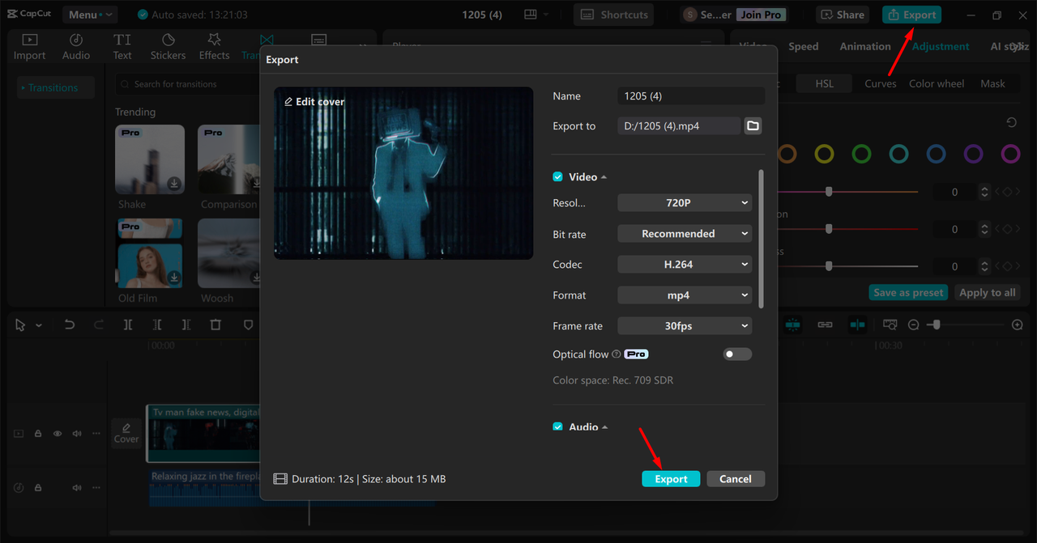Screen dimensions: 1037x543
Task: Click the Delete trash icon in timeline toolbar
Action: [216, 325]
